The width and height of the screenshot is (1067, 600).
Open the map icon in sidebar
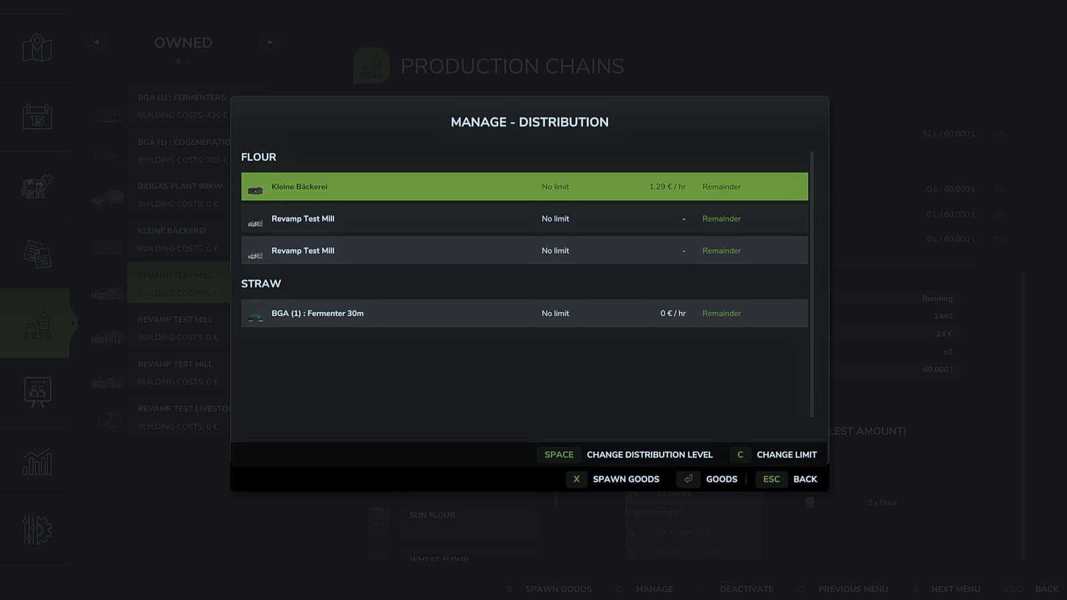37,48
